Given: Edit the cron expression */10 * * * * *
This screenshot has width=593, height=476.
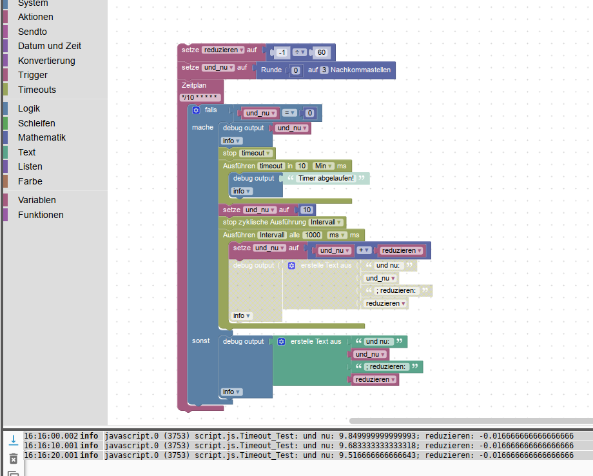Looking at the screenshot, I should pos(199,97).
